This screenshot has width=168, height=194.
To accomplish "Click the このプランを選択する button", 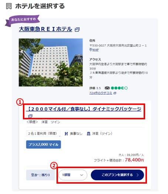I will 117,175.
